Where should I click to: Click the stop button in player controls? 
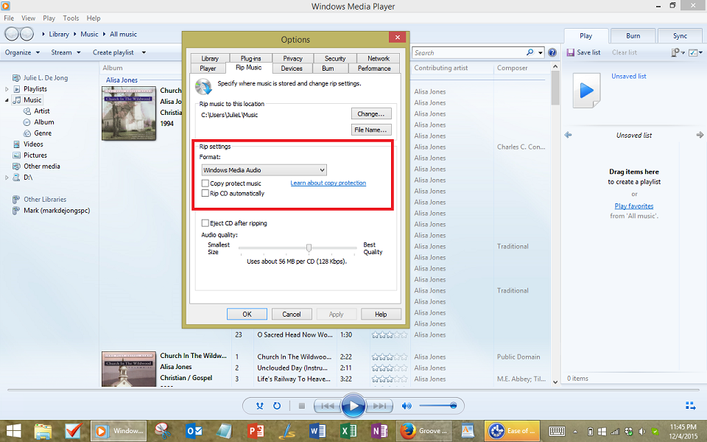pos(302,406)
